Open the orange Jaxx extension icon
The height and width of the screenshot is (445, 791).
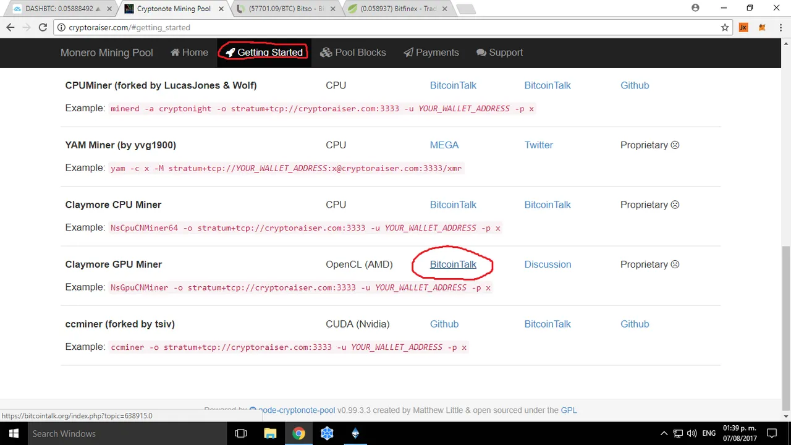coord(743,27)
